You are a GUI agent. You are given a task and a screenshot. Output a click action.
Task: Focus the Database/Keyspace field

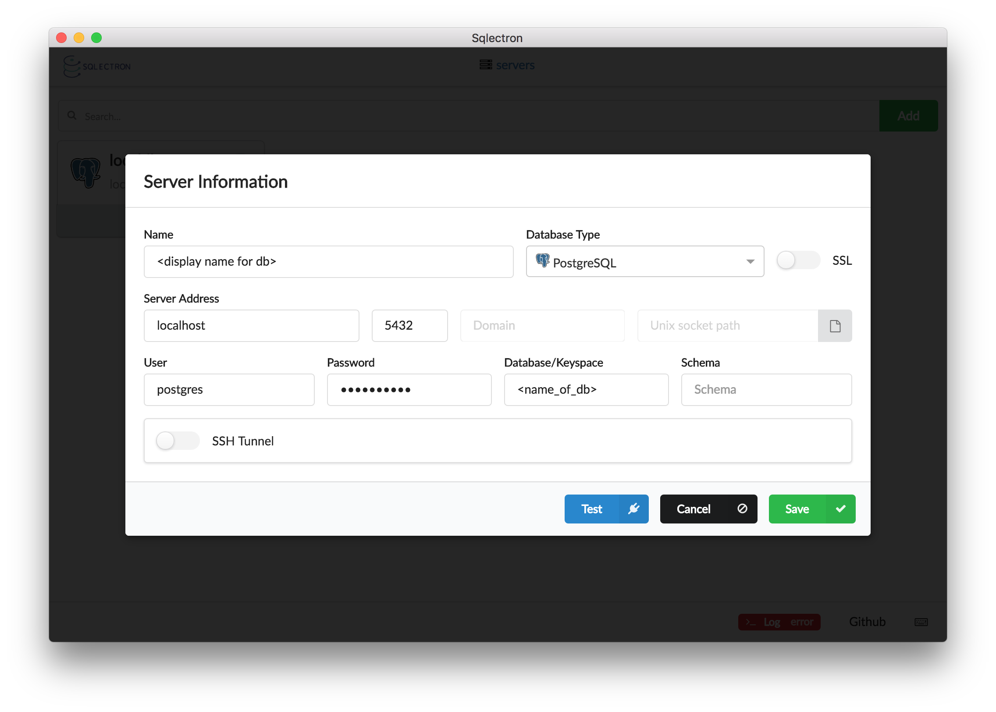586,390
